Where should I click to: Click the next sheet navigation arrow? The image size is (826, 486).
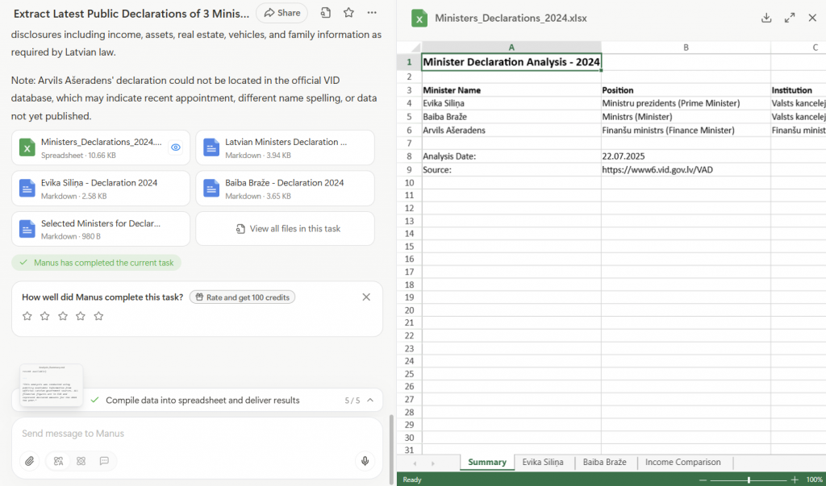[x=433, y=463]
